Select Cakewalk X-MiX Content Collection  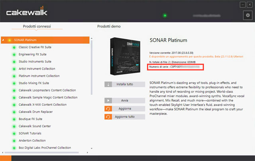43,105
